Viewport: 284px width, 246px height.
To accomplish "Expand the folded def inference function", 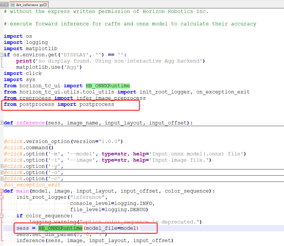I will [x=2, y=123].
